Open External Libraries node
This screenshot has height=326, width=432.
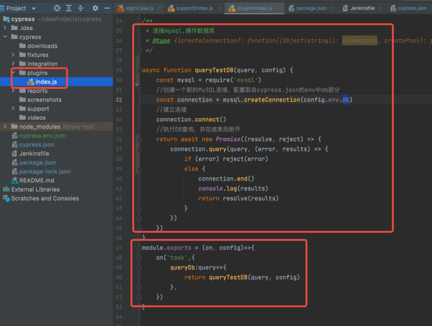[x=35, y=190]
